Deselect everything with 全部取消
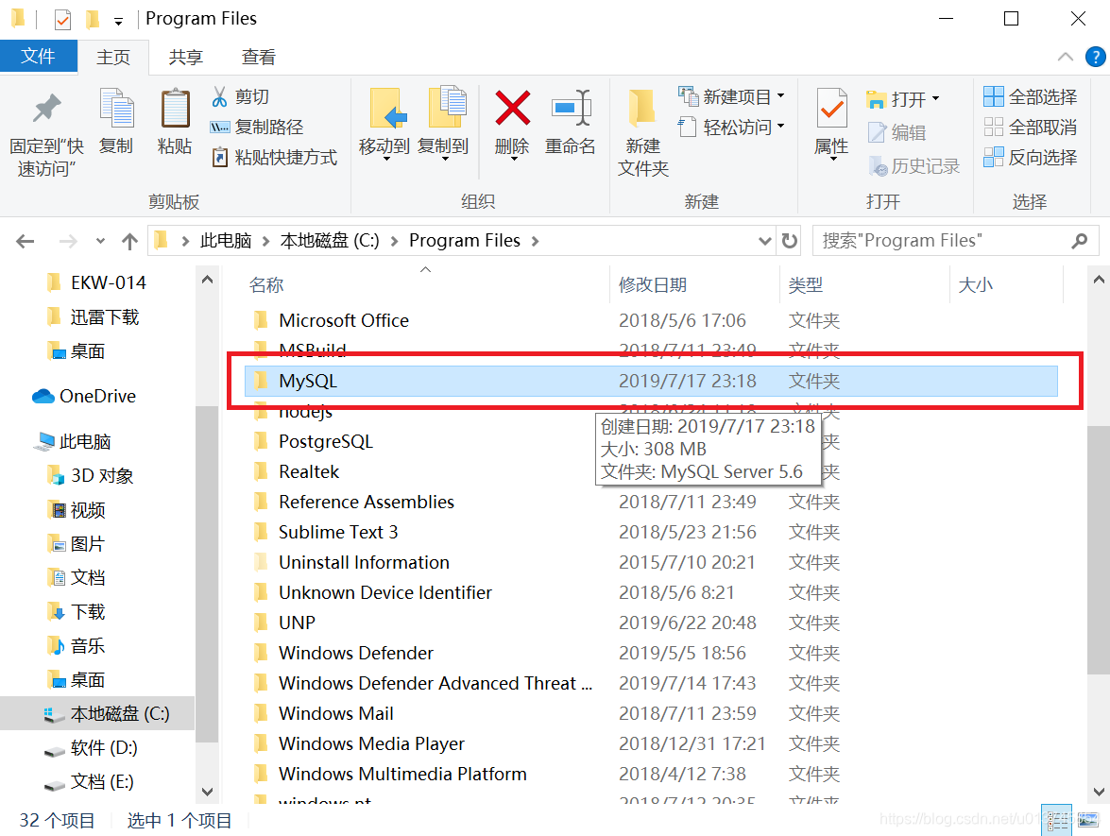1110x836 pixels. (1031, 127)
